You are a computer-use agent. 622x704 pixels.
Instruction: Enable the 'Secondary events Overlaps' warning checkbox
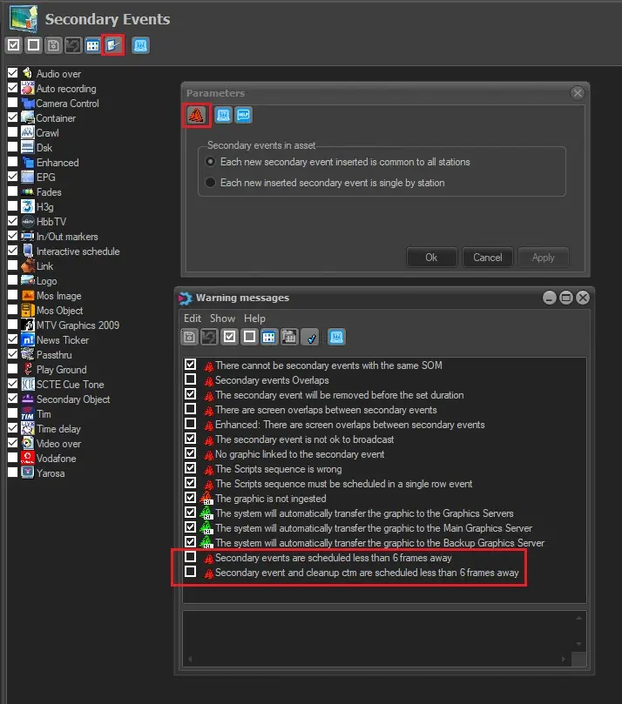[x=190, y=380]
